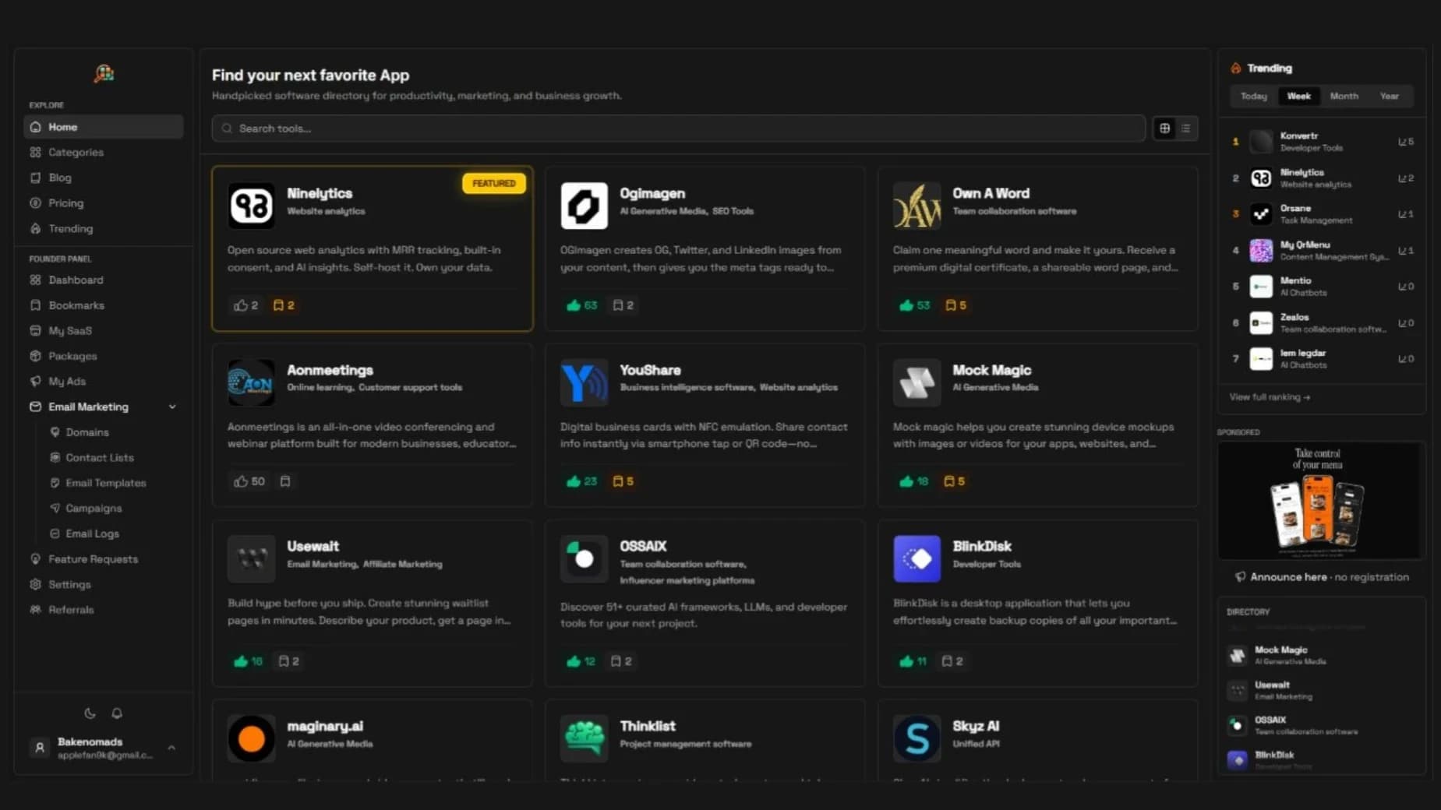Toggle the like on Ogimagen
The height and width of the screenshot is (810, 1441).
pyautogui.click(x=581, y=305)
